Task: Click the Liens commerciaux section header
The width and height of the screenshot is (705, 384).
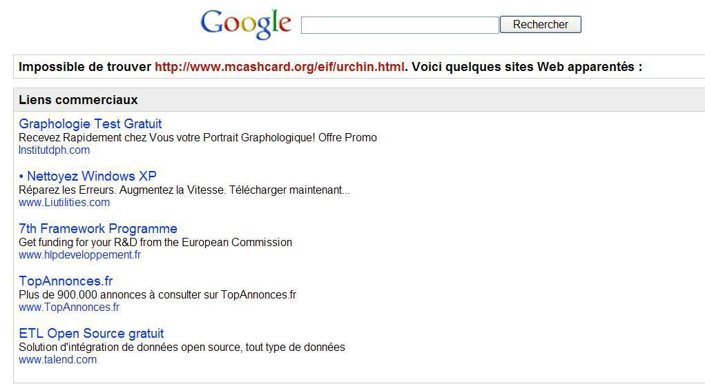Action: [78, 100]
